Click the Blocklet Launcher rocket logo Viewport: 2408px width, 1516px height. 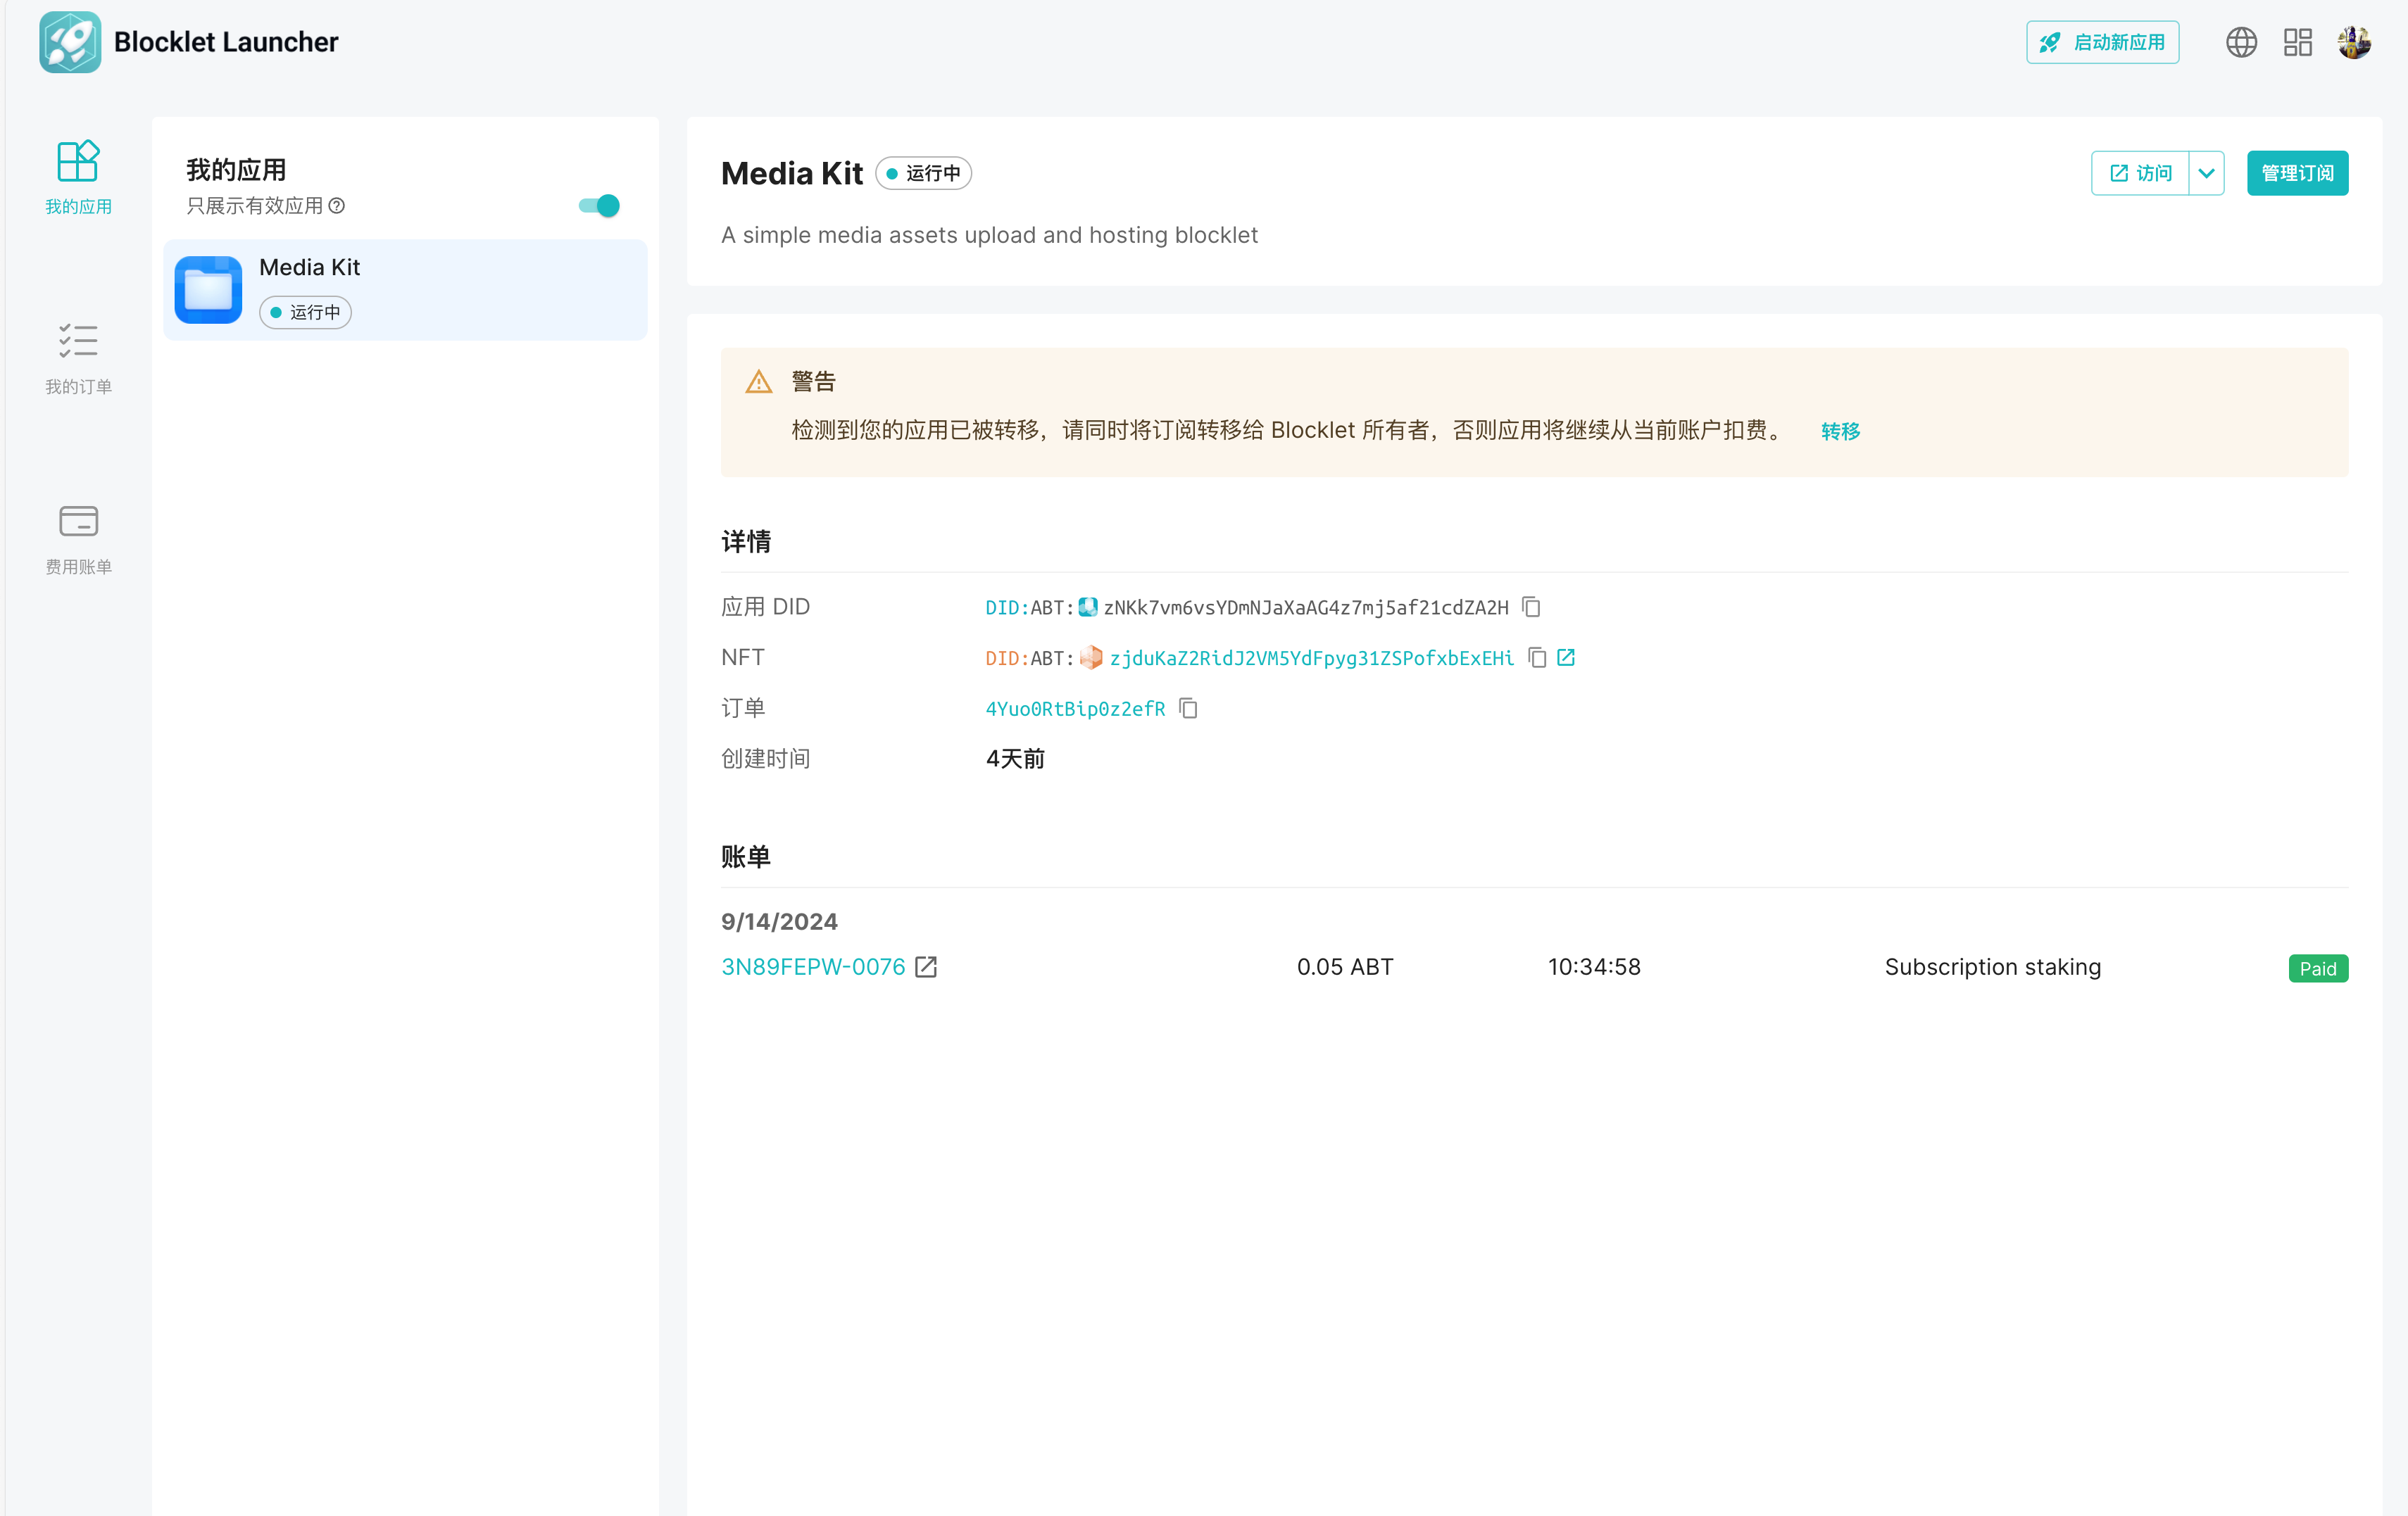tap(70, 42)
